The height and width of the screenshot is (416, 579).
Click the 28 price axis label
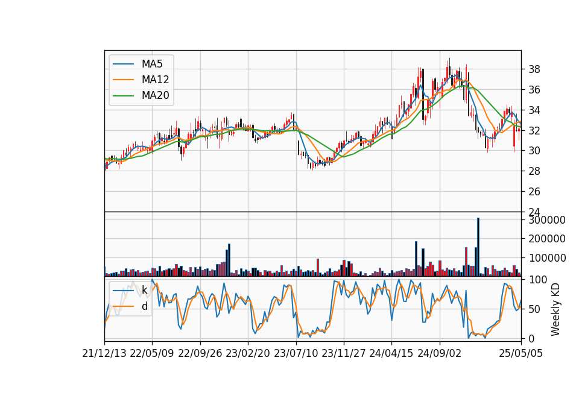point(534,171)
